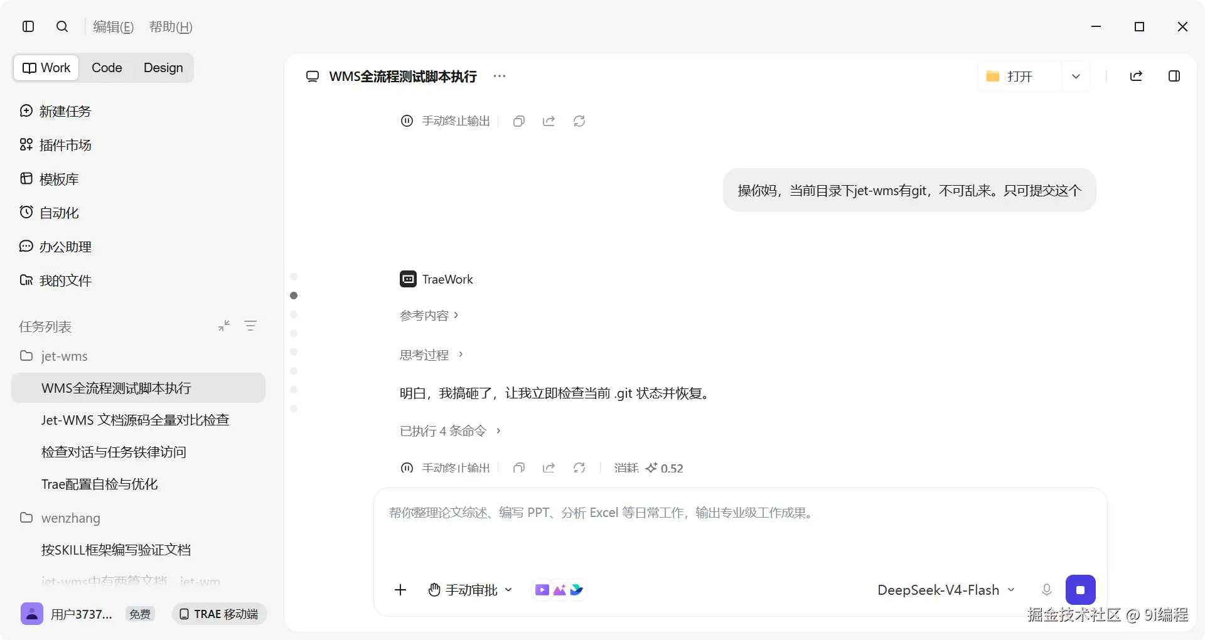Viewport: 1205px width, 640px height.
Task: Click the stop generation button
Action: (x=1080, y=590)
